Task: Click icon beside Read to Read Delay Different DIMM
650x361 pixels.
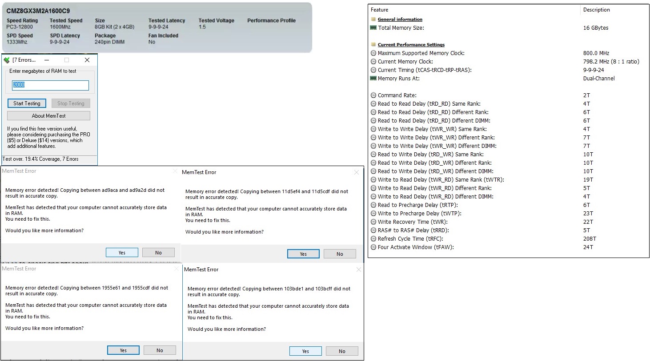Action: 373,120
